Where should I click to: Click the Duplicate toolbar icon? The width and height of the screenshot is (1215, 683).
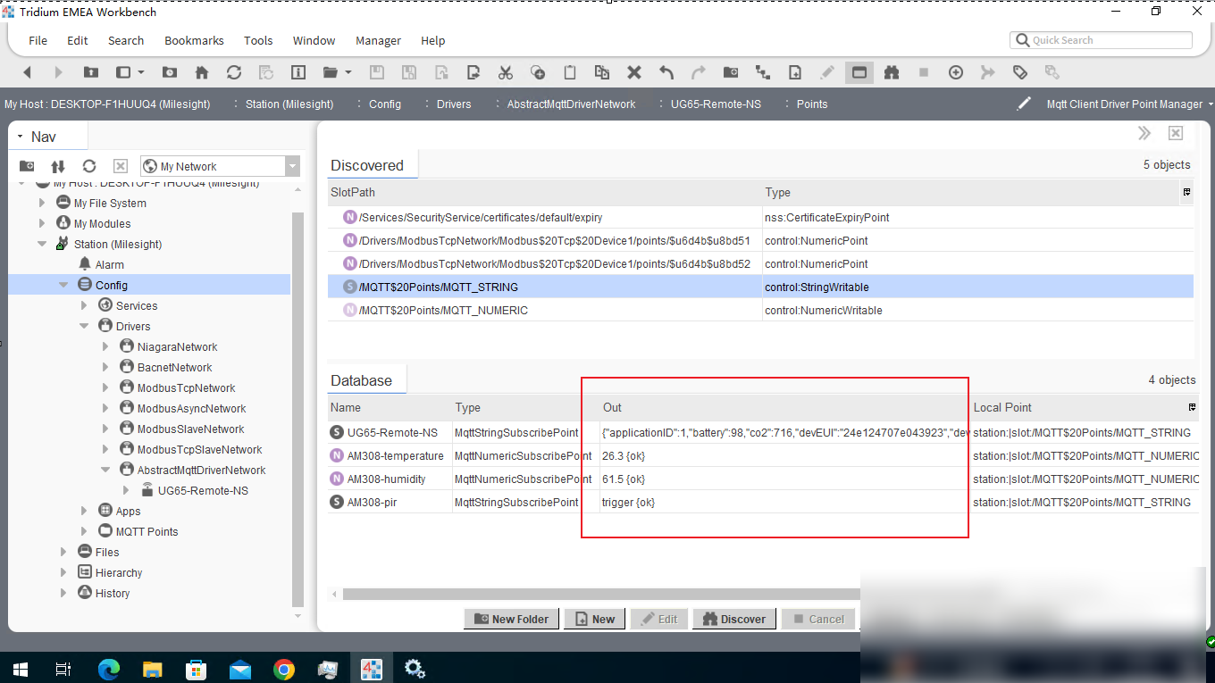pos(602,72)
